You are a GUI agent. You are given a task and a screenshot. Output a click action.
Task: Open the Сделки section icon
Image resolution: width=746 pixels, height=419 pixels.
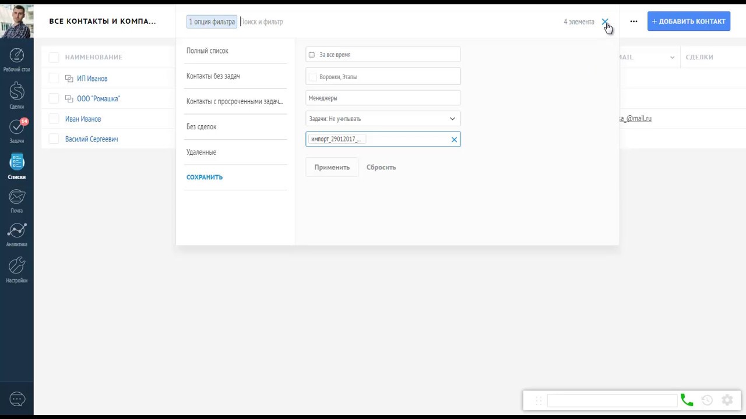17,91
